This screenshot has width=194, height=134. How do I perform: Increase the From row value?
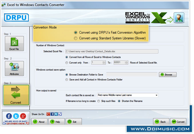point(104,62)
